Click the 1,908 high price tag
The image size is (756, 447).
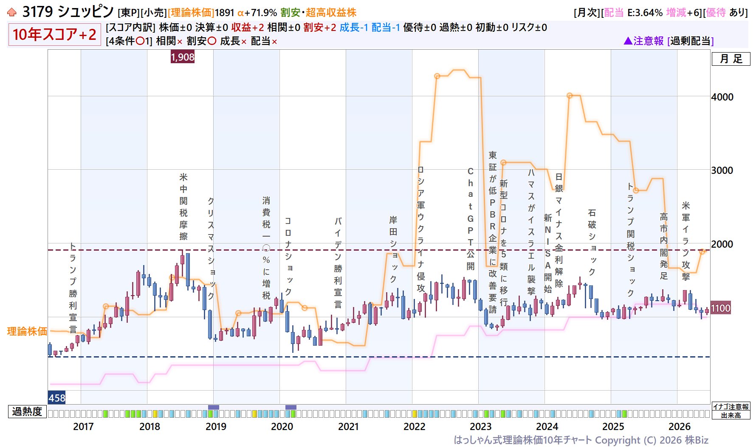pyautogui.click(x=183, y=57)
